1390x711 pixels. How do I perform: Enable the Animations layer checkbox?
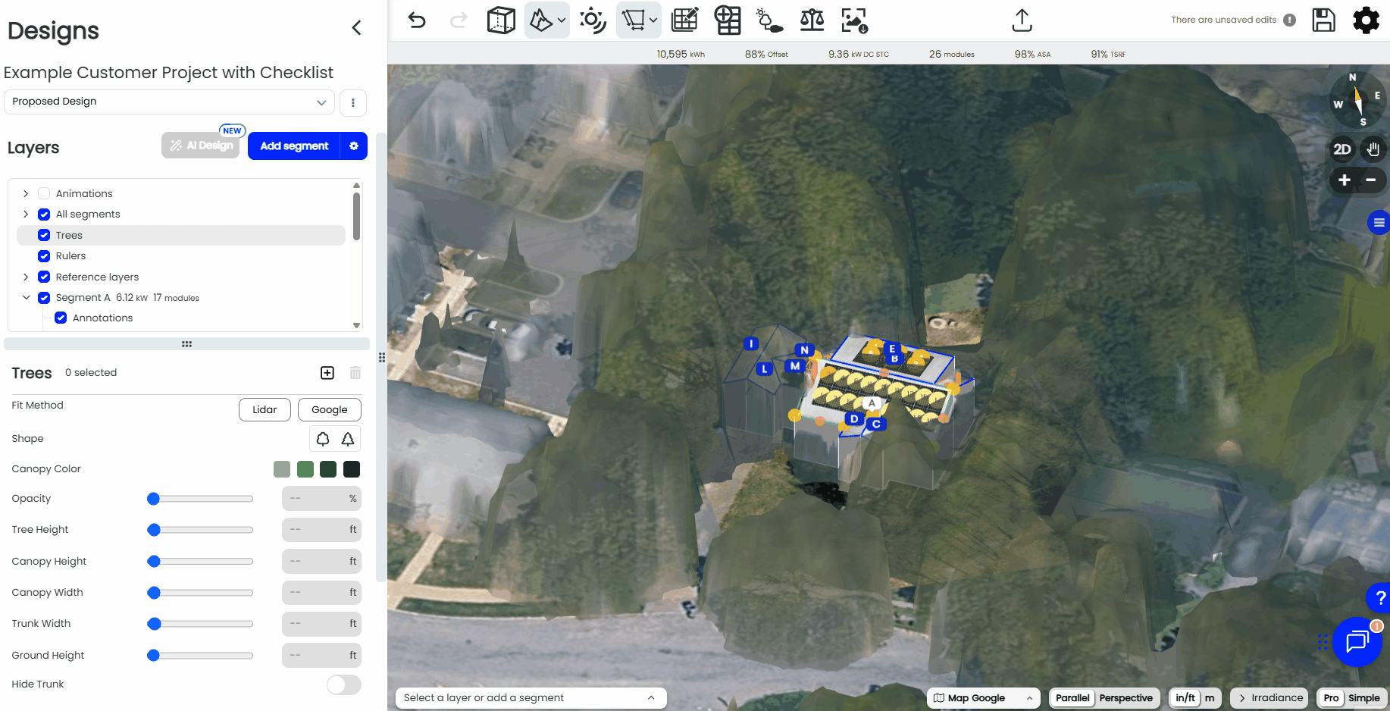tap(44, 193)
